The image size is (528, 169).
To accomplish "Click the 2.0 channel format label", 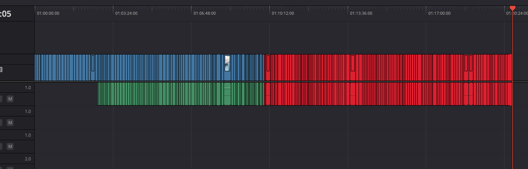I will tap(28, 159).
